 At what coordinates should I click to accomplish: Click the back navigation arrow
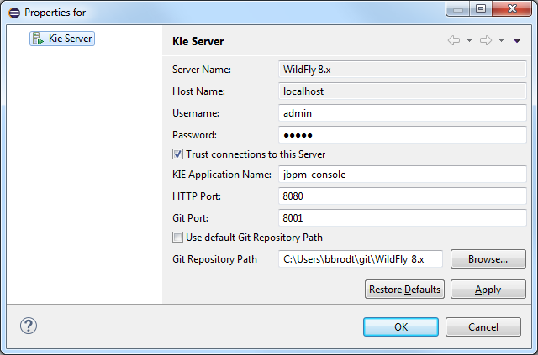coord(453,40)
